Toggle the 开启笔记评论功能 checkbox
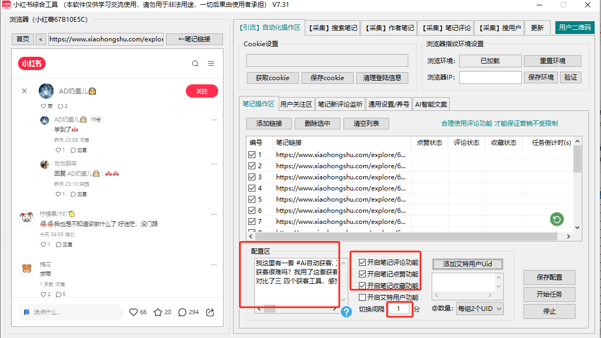The height and width of the screenshot is (338, 601). [363, 263]
